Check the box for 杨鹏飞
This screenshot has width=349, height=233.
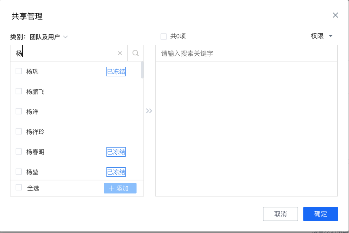click(x=19, y=91)
